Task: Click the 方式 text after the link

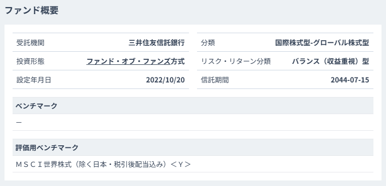Action: coord(177,61)
